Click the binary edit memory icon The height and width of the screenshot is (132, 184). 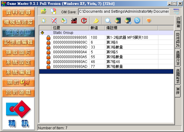point(118,21)
